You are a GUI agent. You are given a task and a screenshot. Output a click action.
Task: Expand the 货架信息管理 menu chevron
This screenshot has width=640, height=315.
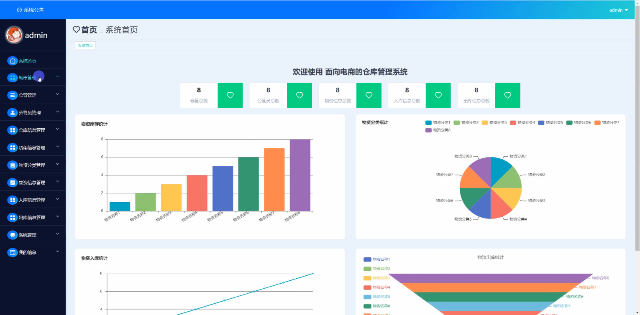[58, 147]
